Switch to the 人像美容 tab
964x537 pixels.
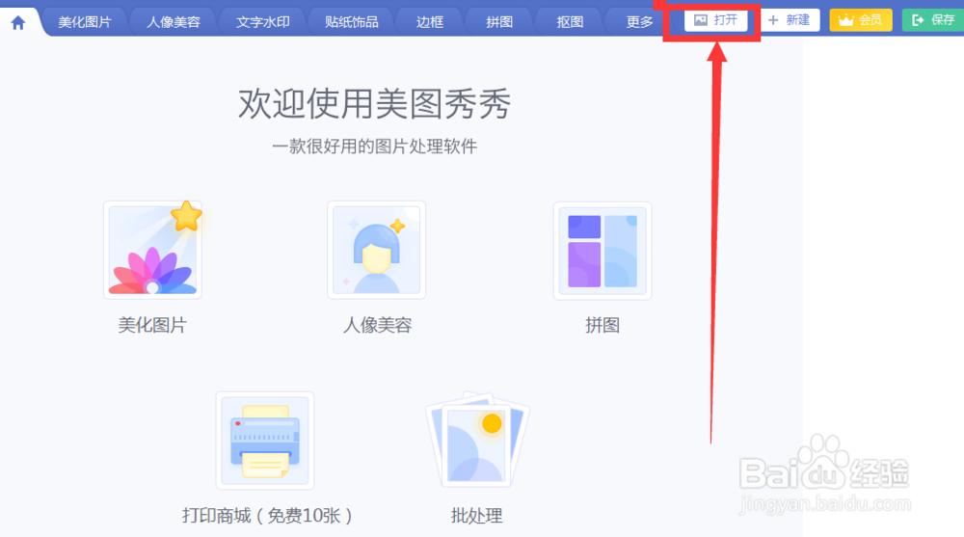(174, 22)
